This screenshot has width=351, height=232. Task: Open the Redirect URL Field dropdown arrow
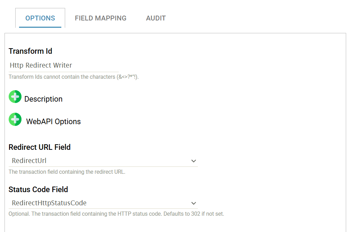[194, 161]
